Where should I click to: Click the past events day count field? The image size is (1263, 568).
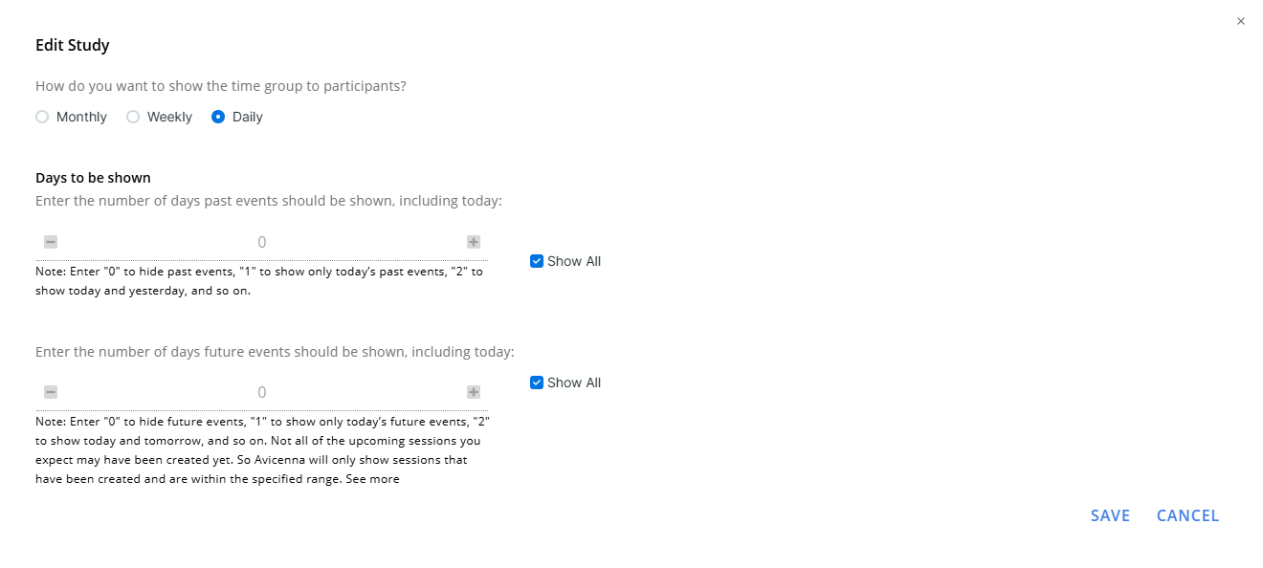point(262,242)
